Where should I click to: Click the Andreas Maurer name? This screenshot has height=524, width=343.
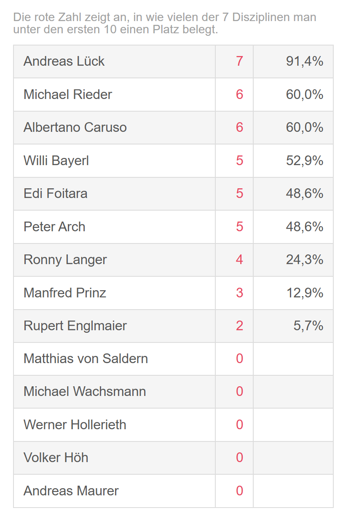[71, 491]
